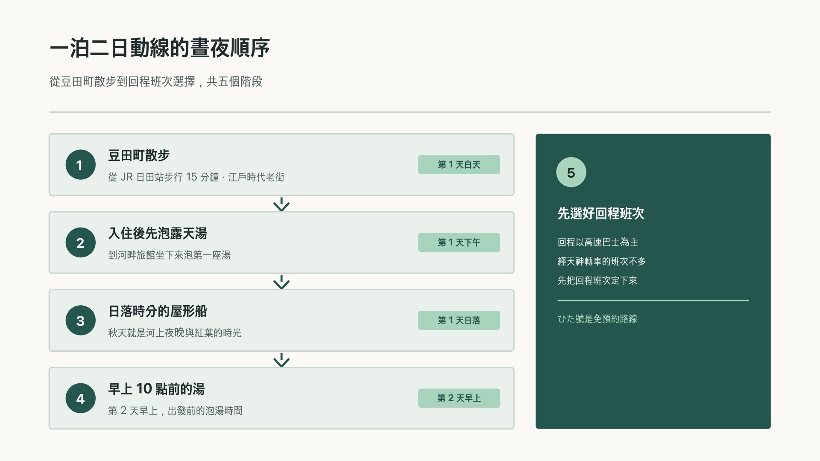
Task: Click the text 到河畔旅館坐下來泡第一座湯
Action: coord(169,255)
